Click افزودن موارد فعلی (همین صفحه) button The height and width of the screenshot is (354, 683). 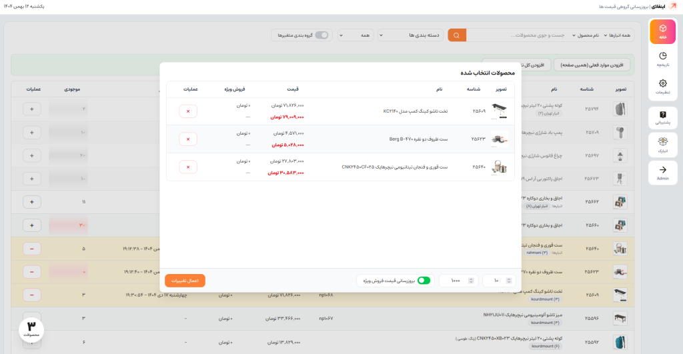click(592, 65)
